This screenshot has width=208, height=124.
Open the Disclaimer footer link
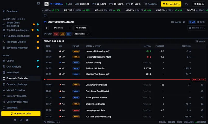pyautogui.click(x=188, y=122)
